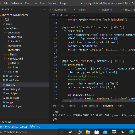Open multiple.html file
Screen dimensions: 135x135
pyautogui.click(x=16, y=59)
